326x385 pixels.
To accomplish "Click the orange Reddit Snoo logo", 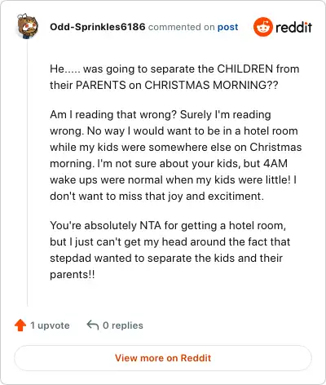I will (262, 27).
